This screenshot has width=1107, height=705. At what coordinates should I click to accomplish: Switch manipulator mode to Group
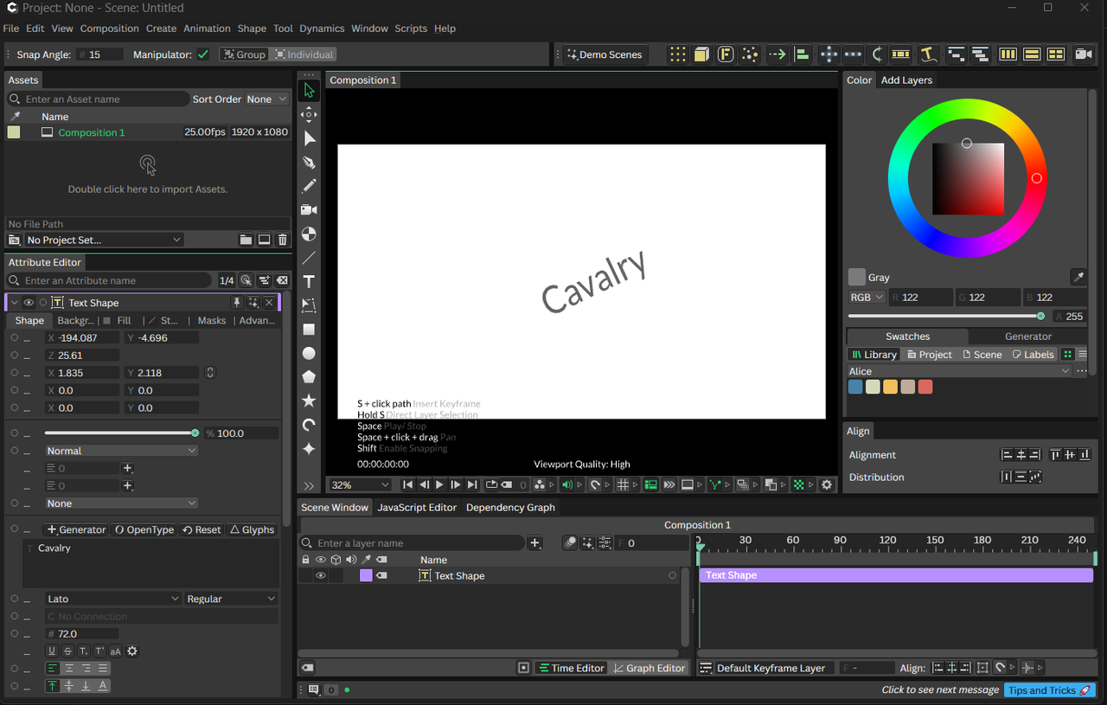pos(244,54)
